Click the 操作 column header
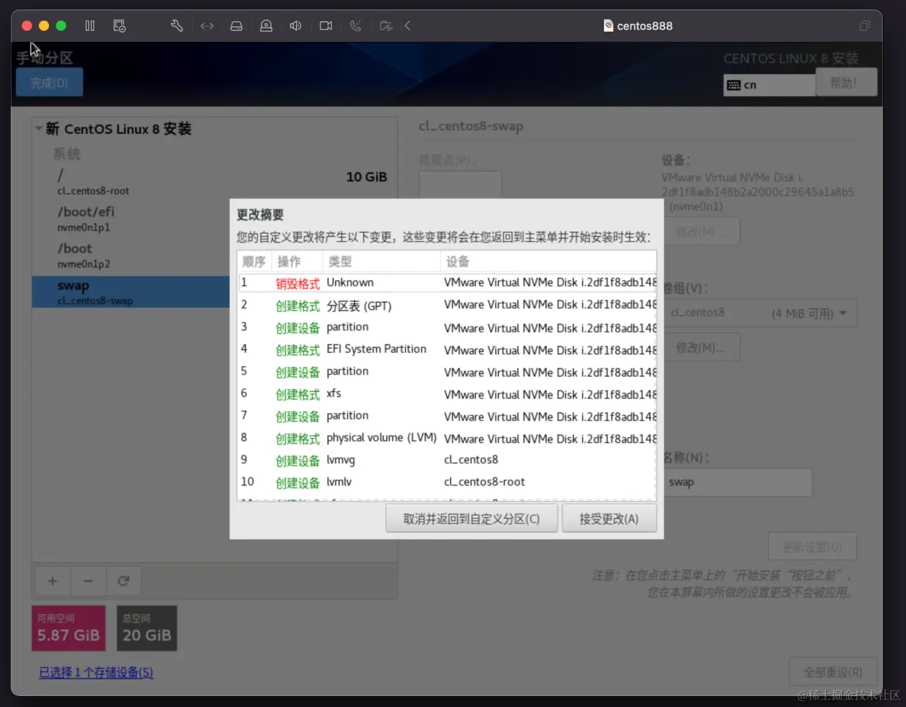Image resolution: width=906 pixels, height=707 pixels. pos(297,261)
